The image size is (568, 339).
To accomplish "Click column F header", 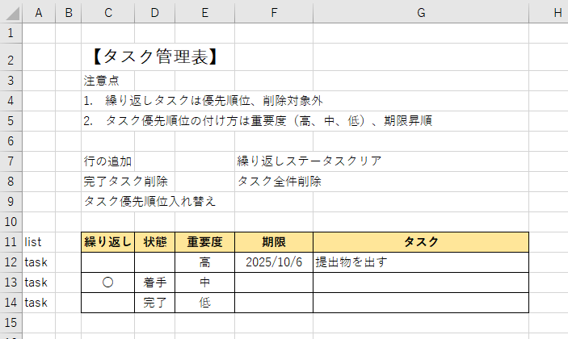I will [274, 11].
